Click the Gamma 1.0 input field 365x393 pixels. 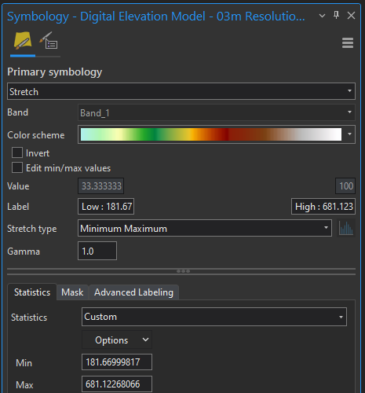point(97,251)
